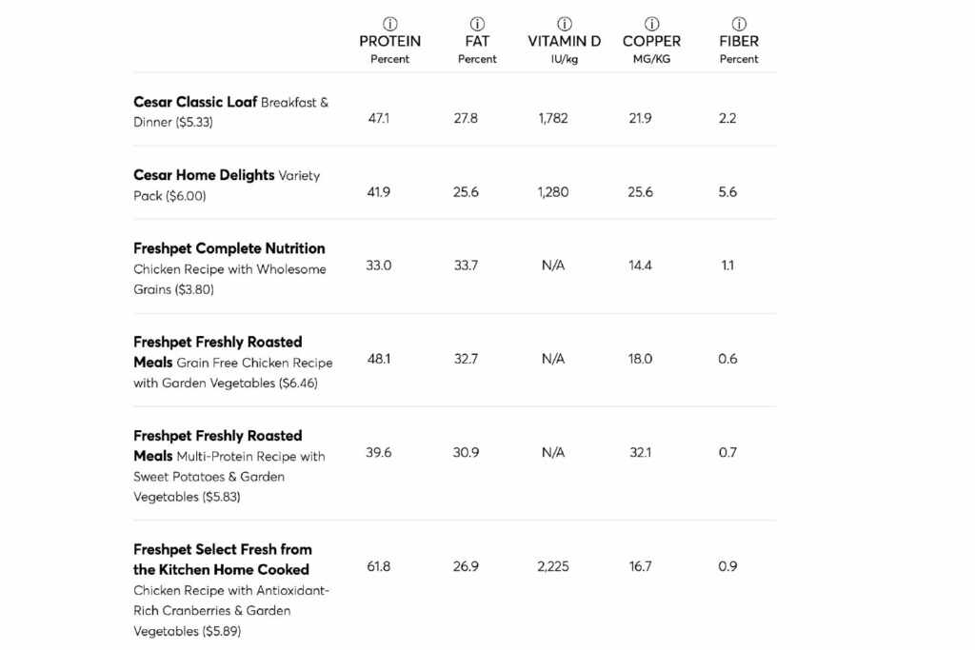The height and width of the screenshot is (650, 975).
Task: Click the 5.6 fiber value
Action: tap(727, 192)
